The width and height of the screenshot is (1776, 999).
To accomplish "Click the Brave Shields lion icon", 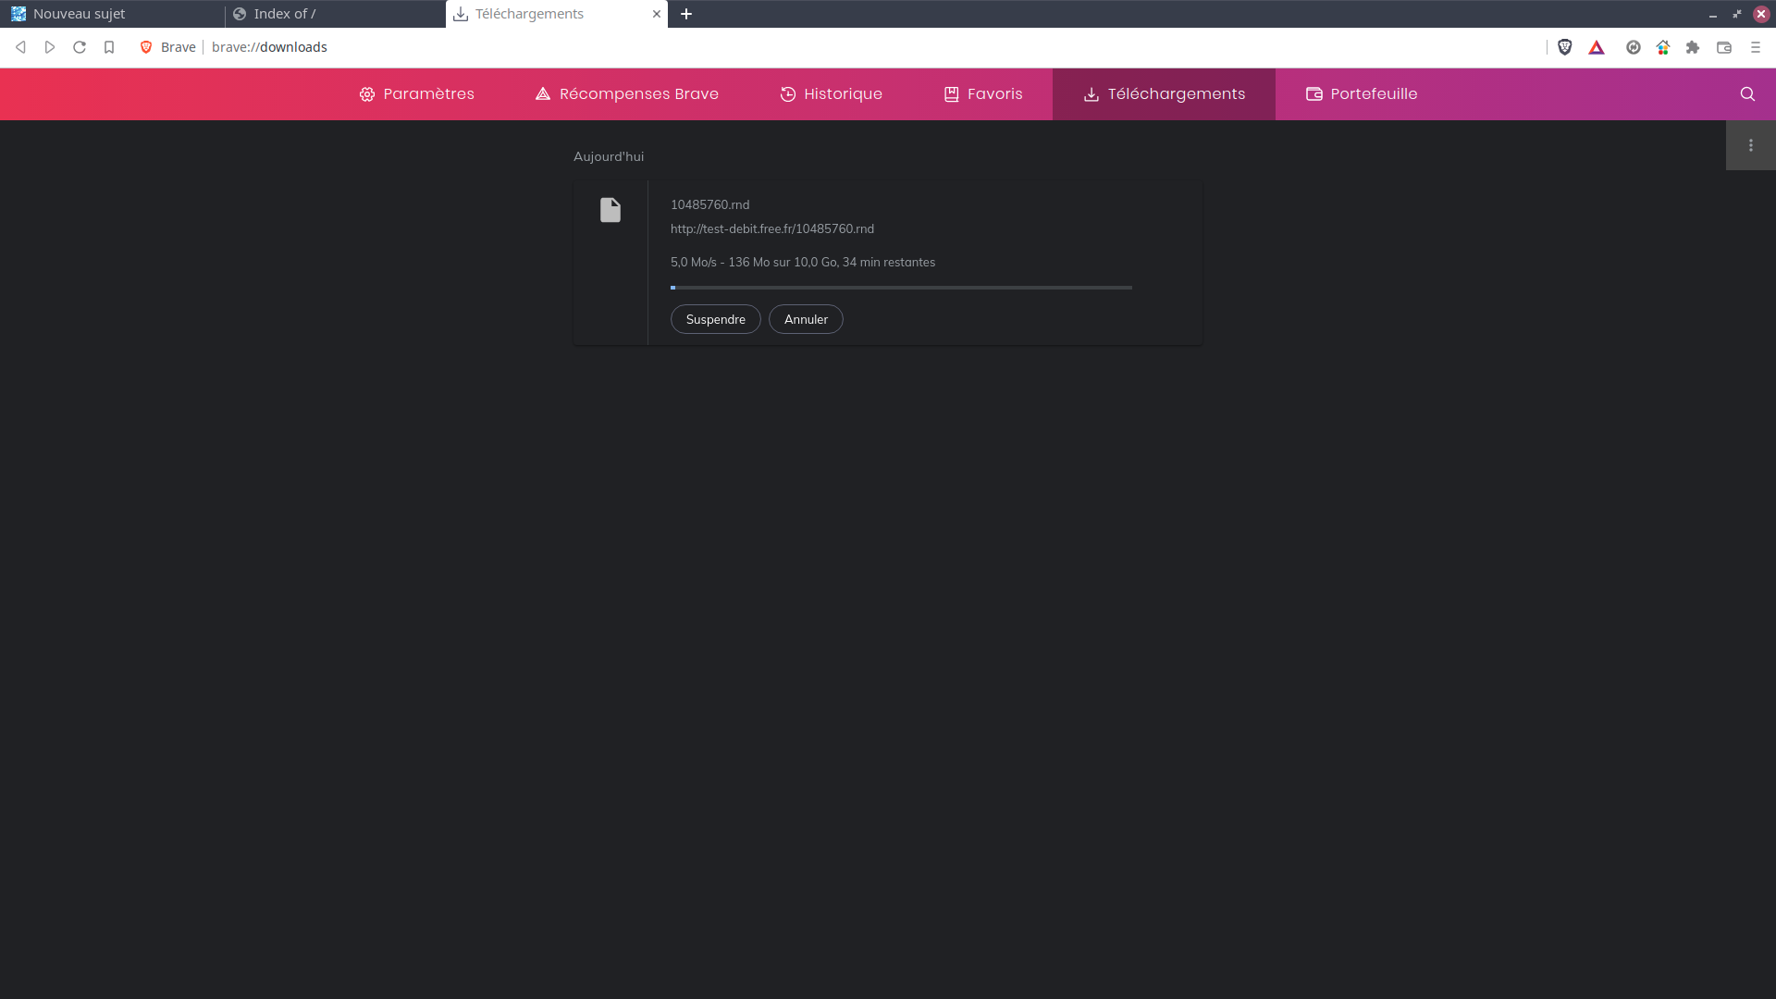I will click(1564, 47).
